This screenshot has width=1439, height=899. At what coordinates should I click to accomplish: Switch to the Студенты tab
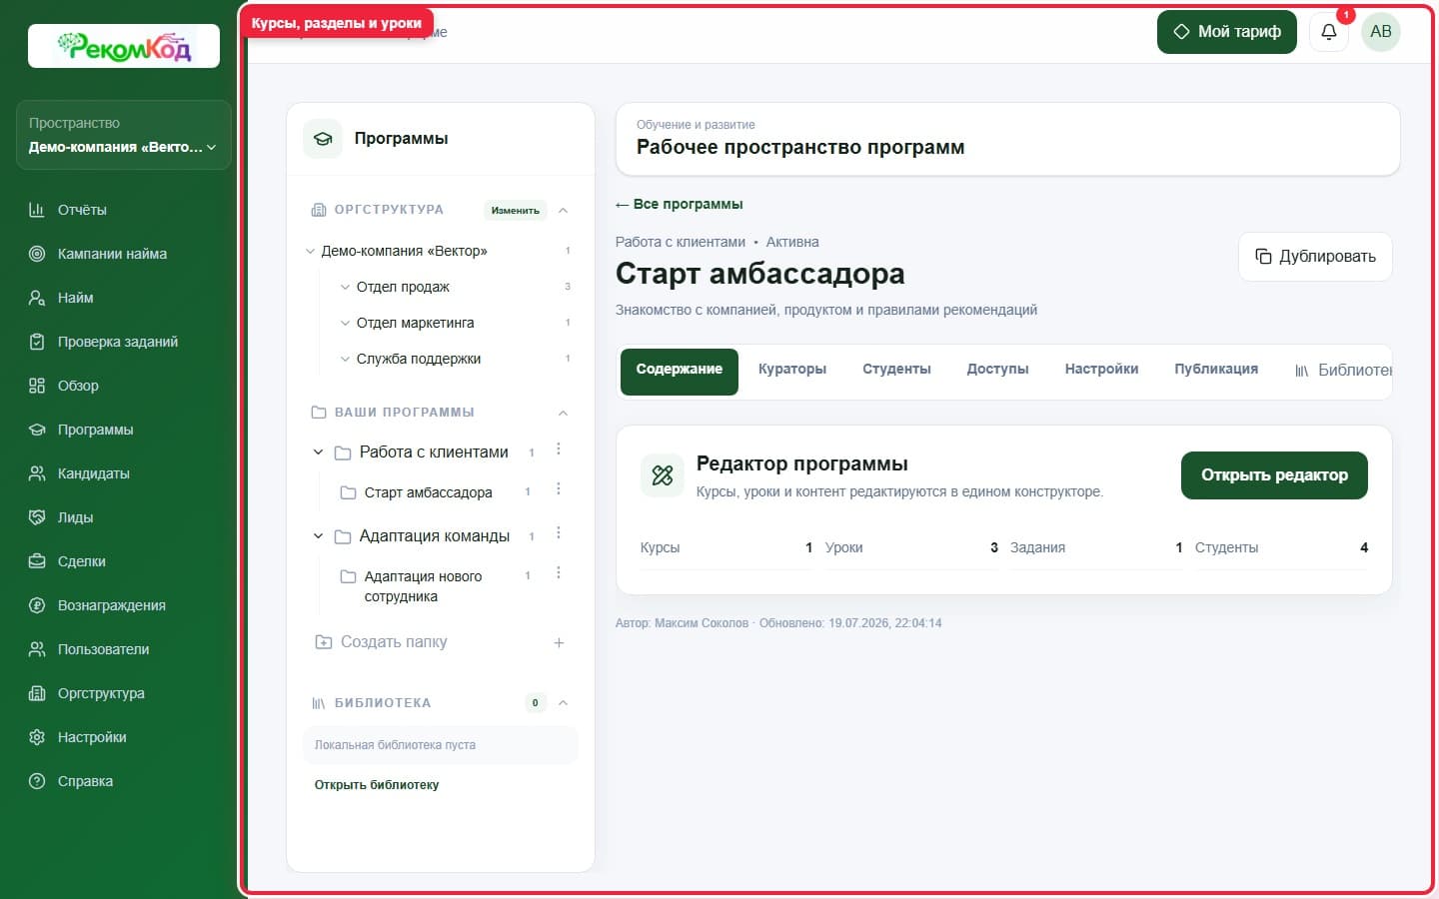(896, 370)
